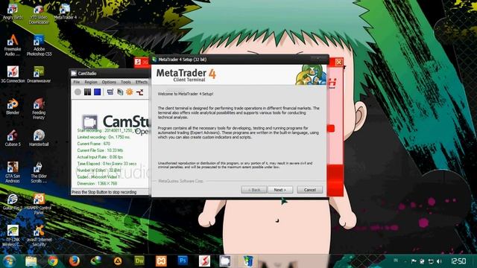This screenshot has width=477, height=268.
Task: Click Next in MetaTrader 4 Setup
Action: pos(280,190)
